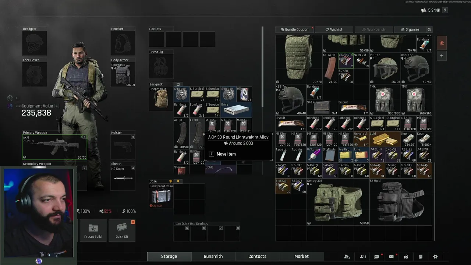
Task: Add a new stash with the plus button
Action: (x=442, y=56)
